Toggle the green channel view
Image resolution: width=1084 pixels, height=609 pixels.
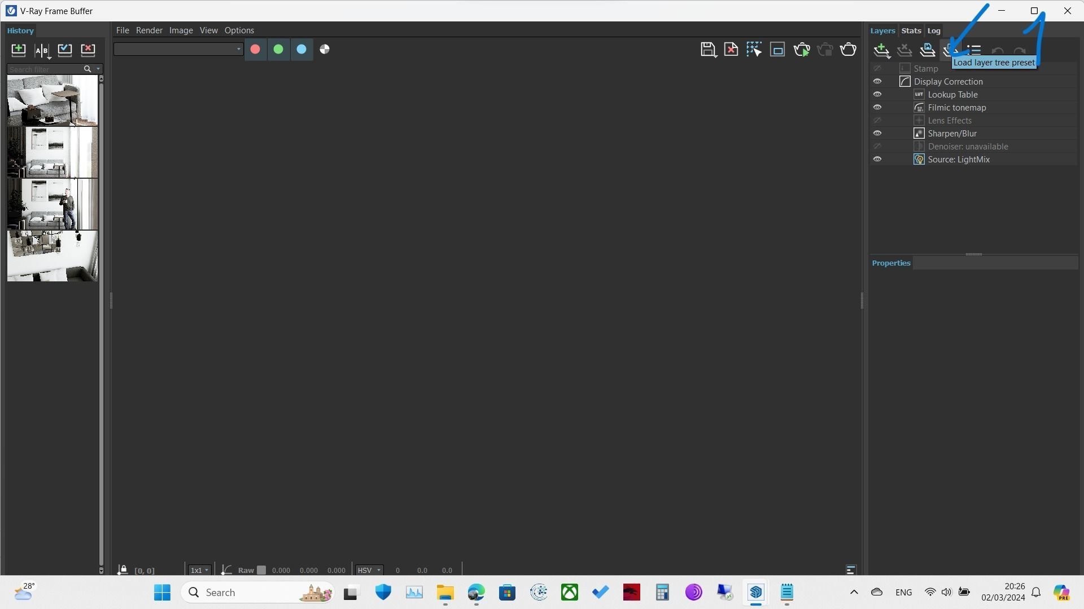tap(278, 50)
